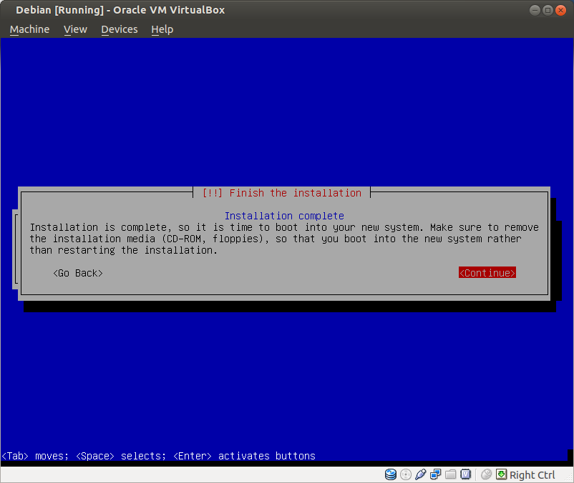Open the Machine menu
Image resolution: width=574 pixels, height=483 pixels.
point(29,29)
